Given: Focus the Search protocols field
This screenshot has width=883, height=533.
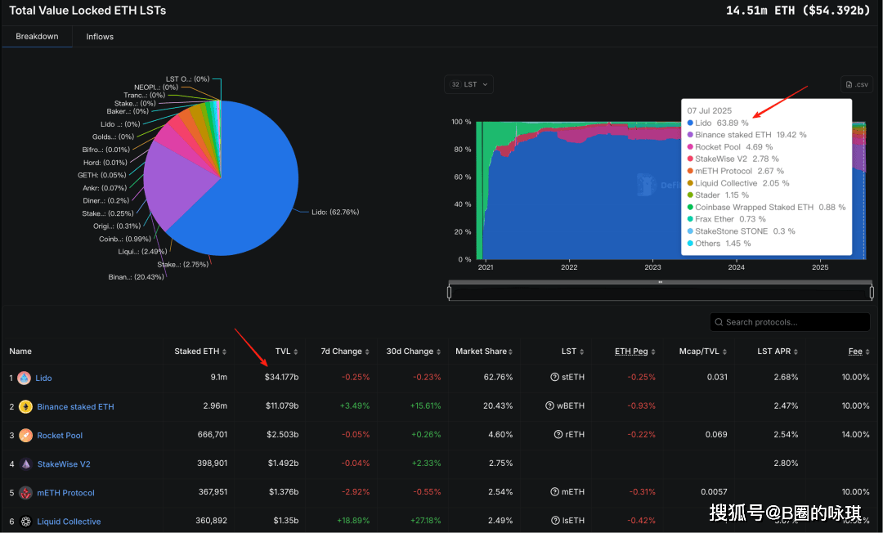Looking at the screenshot, I should point(790,322).
